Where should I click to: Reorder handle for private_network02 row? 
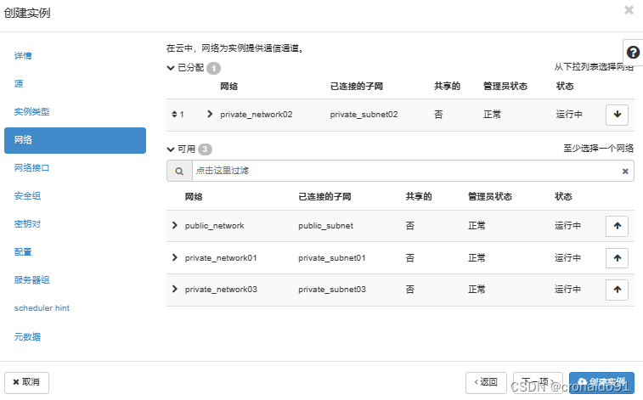(174, 115)
